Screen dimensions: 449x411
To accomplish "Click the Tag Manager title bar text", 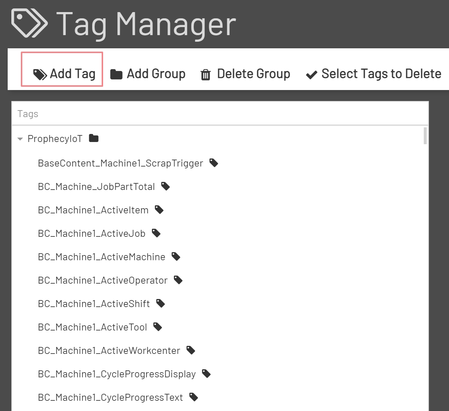I will [x=146, y=23].
